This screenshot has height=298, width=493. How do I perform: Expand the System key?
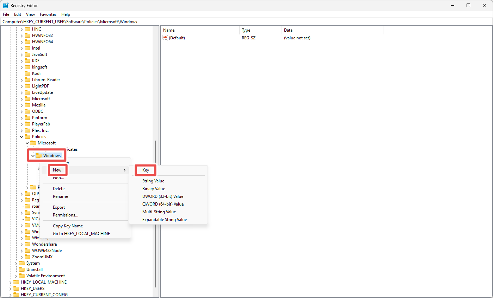(x=16, y=263)
